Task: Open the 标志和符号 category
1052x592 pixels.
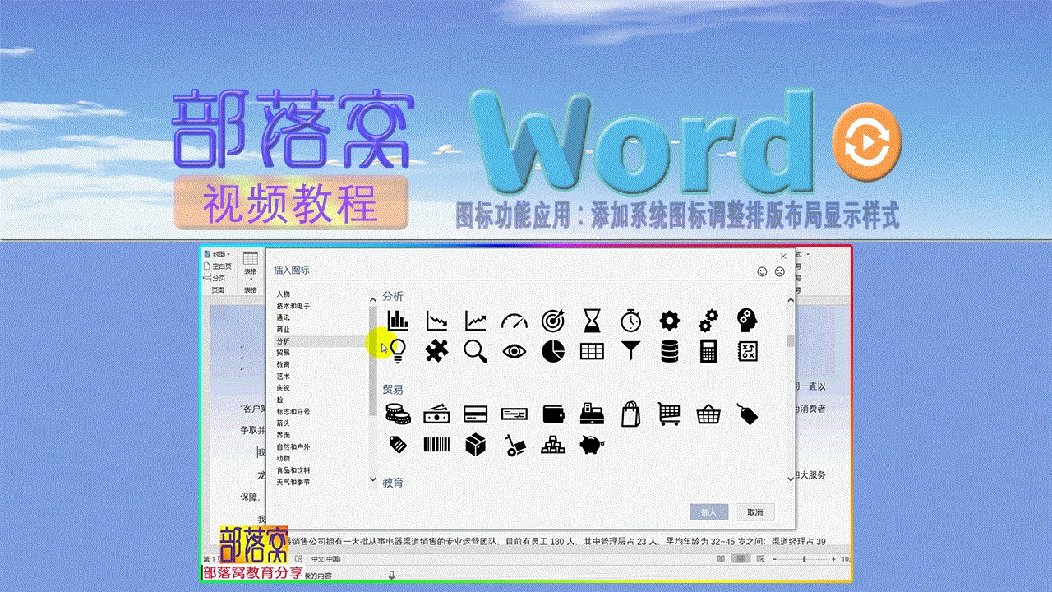Action: pyautogui.click(x=293, y=411)
